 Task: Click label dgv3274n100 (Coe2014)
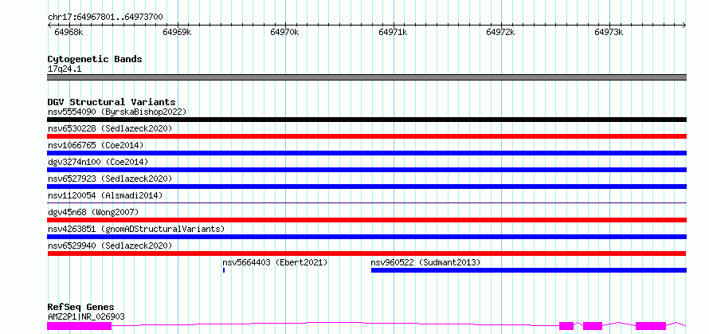coord(98,162)
